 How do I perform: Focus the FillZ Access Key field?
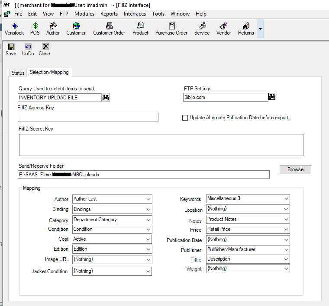88,117
